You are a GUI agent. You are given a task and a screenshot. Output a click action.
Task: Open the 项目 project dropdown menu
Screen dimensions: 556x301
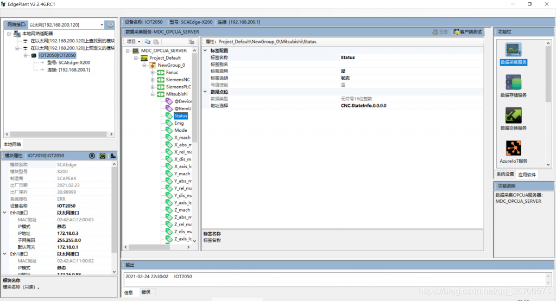point(134,41)
